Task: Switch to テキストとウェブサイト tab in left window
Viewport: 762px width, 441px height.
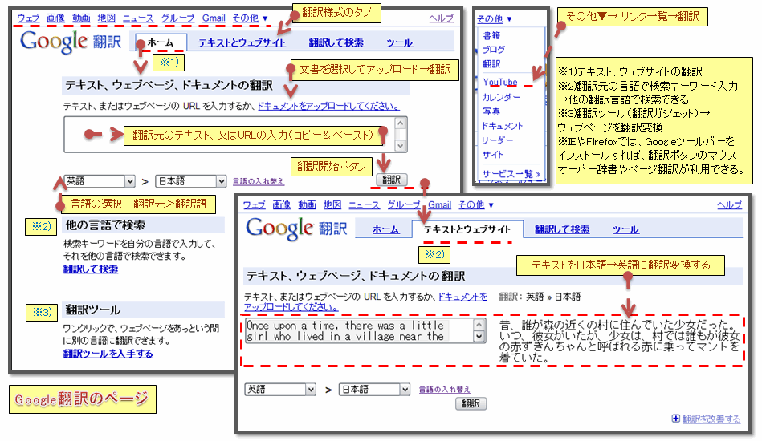Action: (242, 42)
